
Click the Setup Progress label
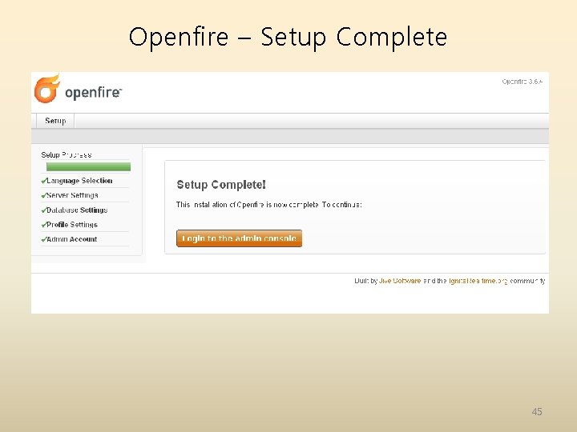[67, 155]
